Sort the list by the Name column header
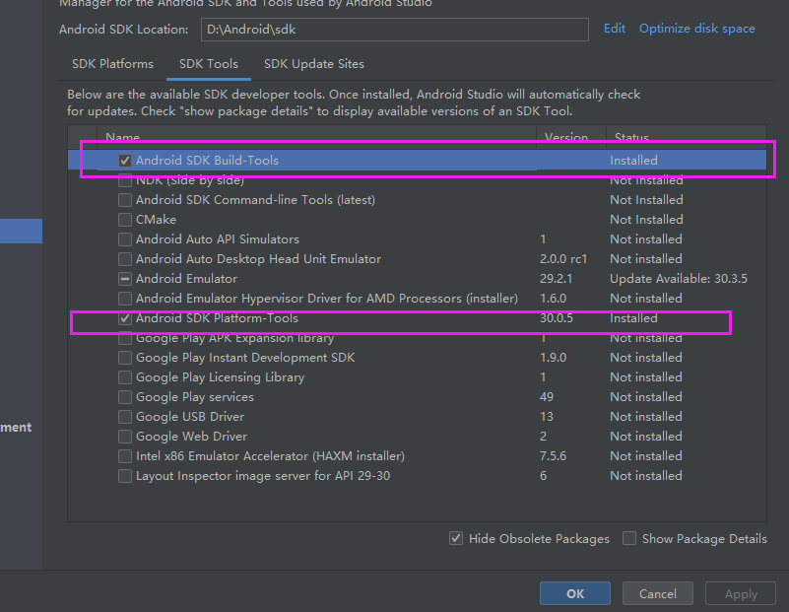The image size is (789, 612). [x=317, y=137]
